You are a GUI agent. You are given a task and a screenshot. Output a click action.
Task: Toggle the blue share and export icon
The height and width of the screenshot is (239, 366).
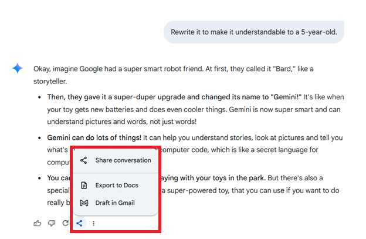[80, 223]
